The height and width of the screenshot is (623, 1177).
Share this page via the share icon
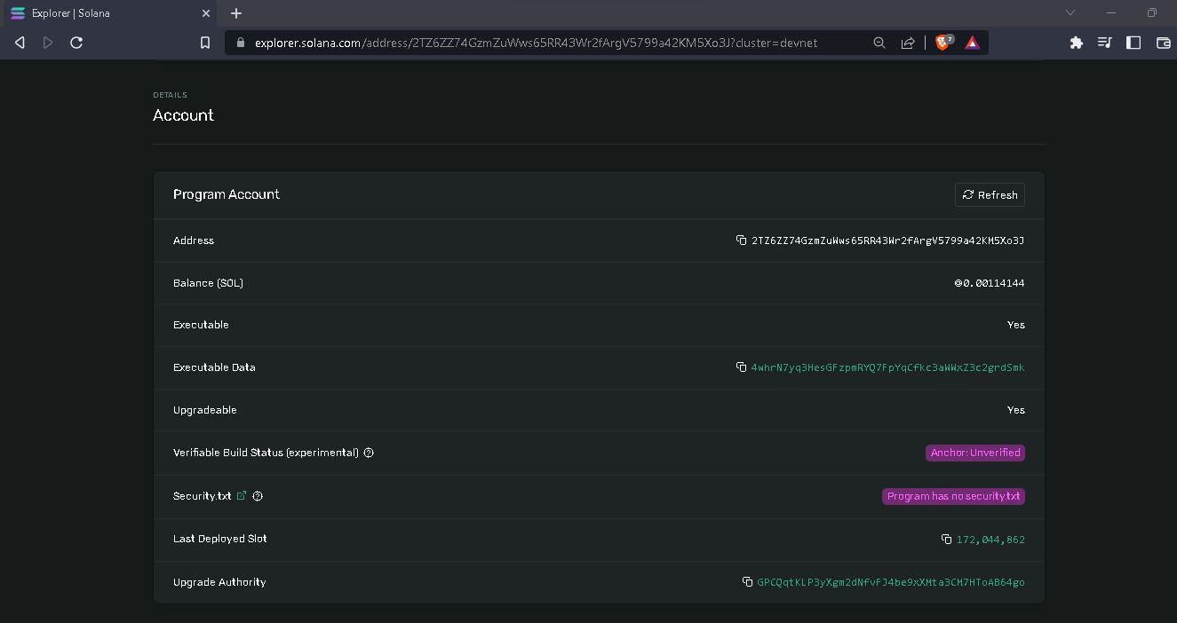[x=908, y=43]
